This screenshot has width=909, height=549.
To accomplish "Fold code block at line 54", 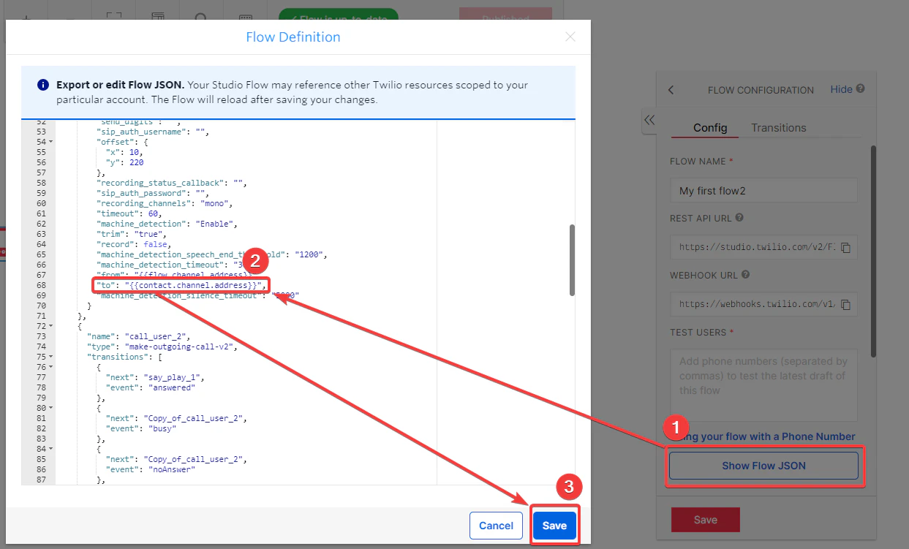I will 50,142.
